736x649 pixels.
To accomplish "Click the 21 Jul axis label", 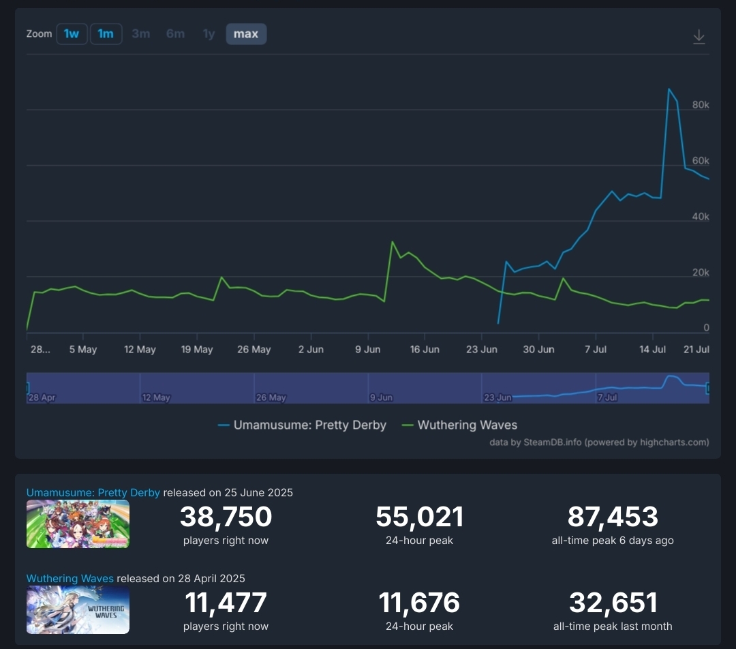I will click(696, 350).
